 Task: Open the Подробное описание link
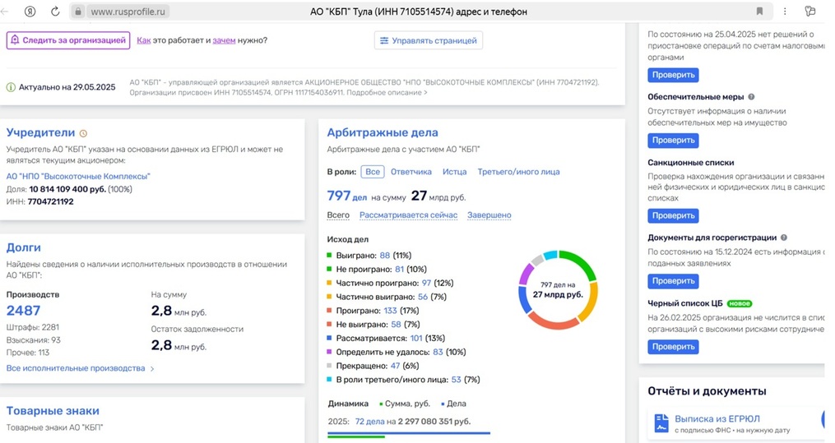388,93
